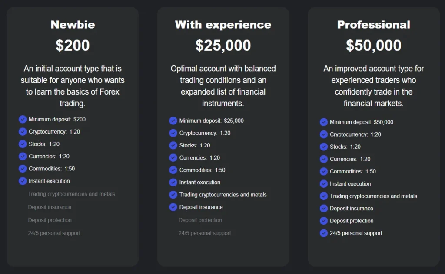Select the With experience plan heading

point(223,25)
